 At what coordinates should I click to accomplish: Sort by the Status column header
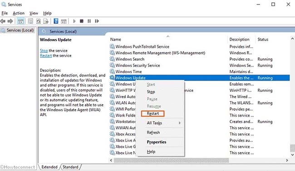coord(263,39)
